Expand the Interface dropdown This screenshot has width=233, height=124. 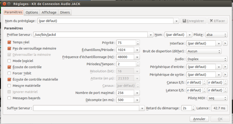tap(219, 43)
